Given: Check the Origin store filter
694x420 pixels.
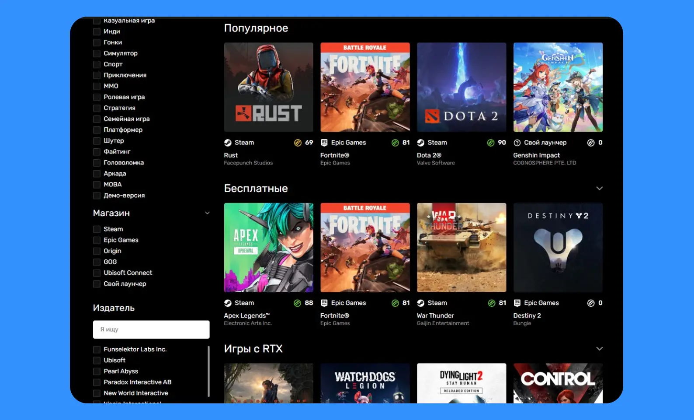Looking at the screenshot, I should 97,251.
